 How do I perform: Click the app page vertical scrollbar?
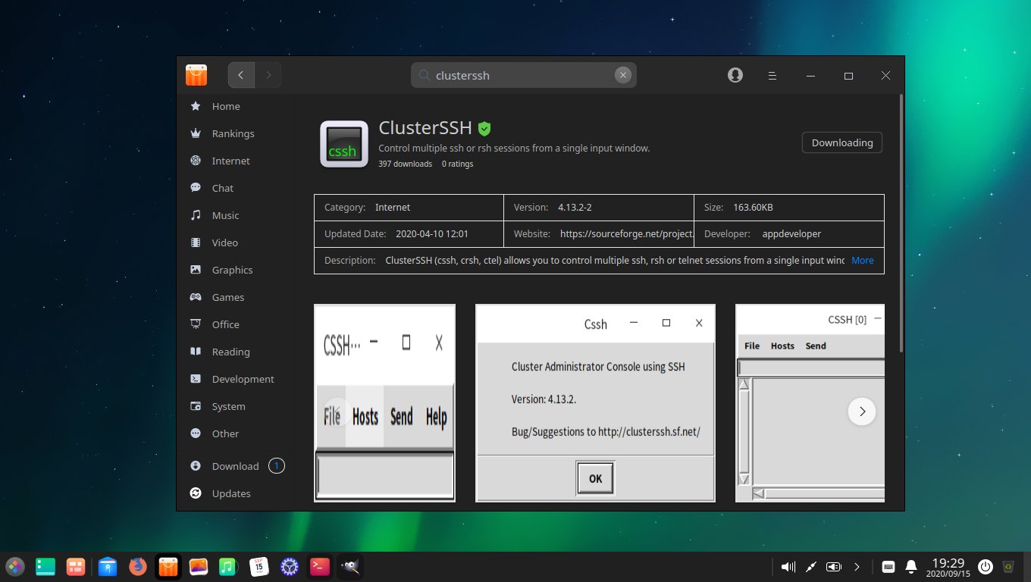(x=901, y=223)
